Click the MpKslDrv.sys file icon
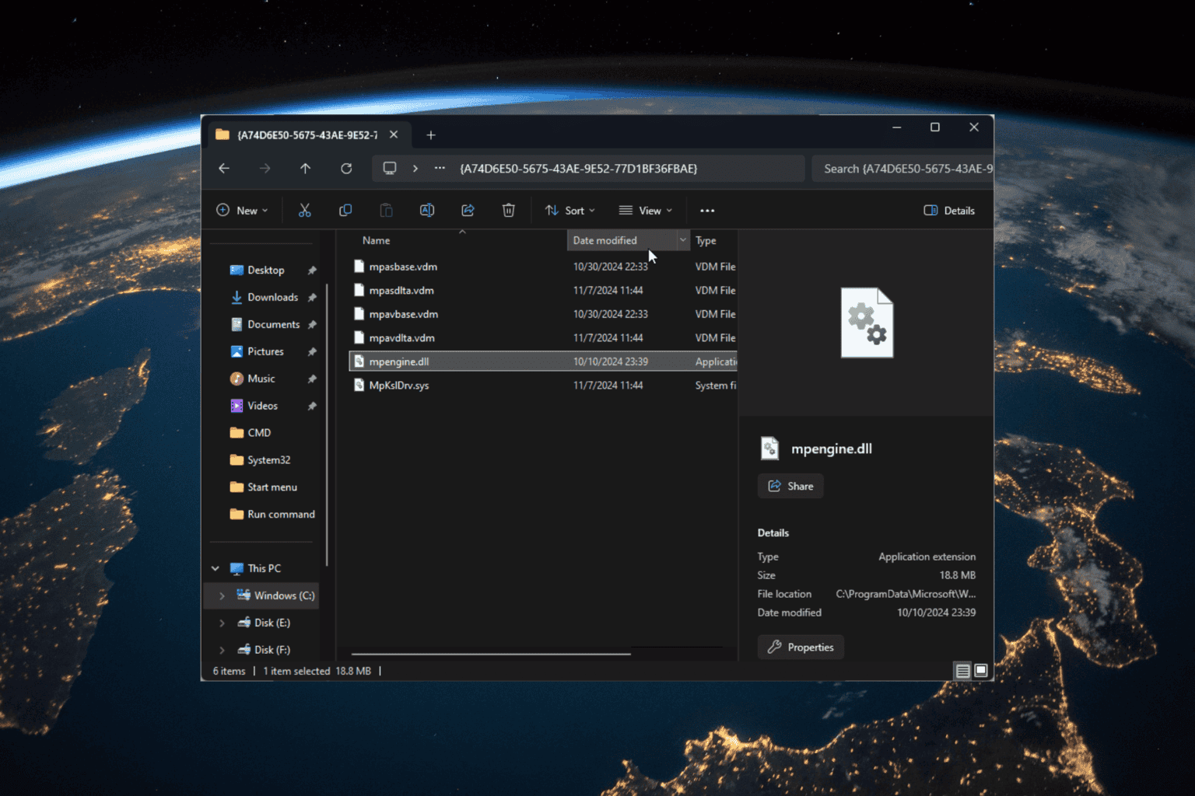The width and height of the screenshot is (1195, 796). 359,386
